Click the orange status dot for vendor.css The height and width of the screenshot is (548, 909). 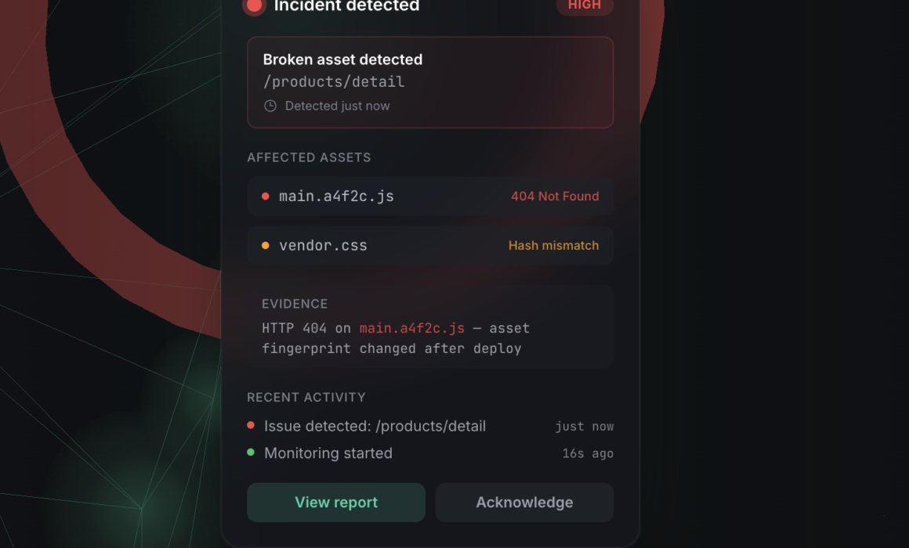[266, 246]
